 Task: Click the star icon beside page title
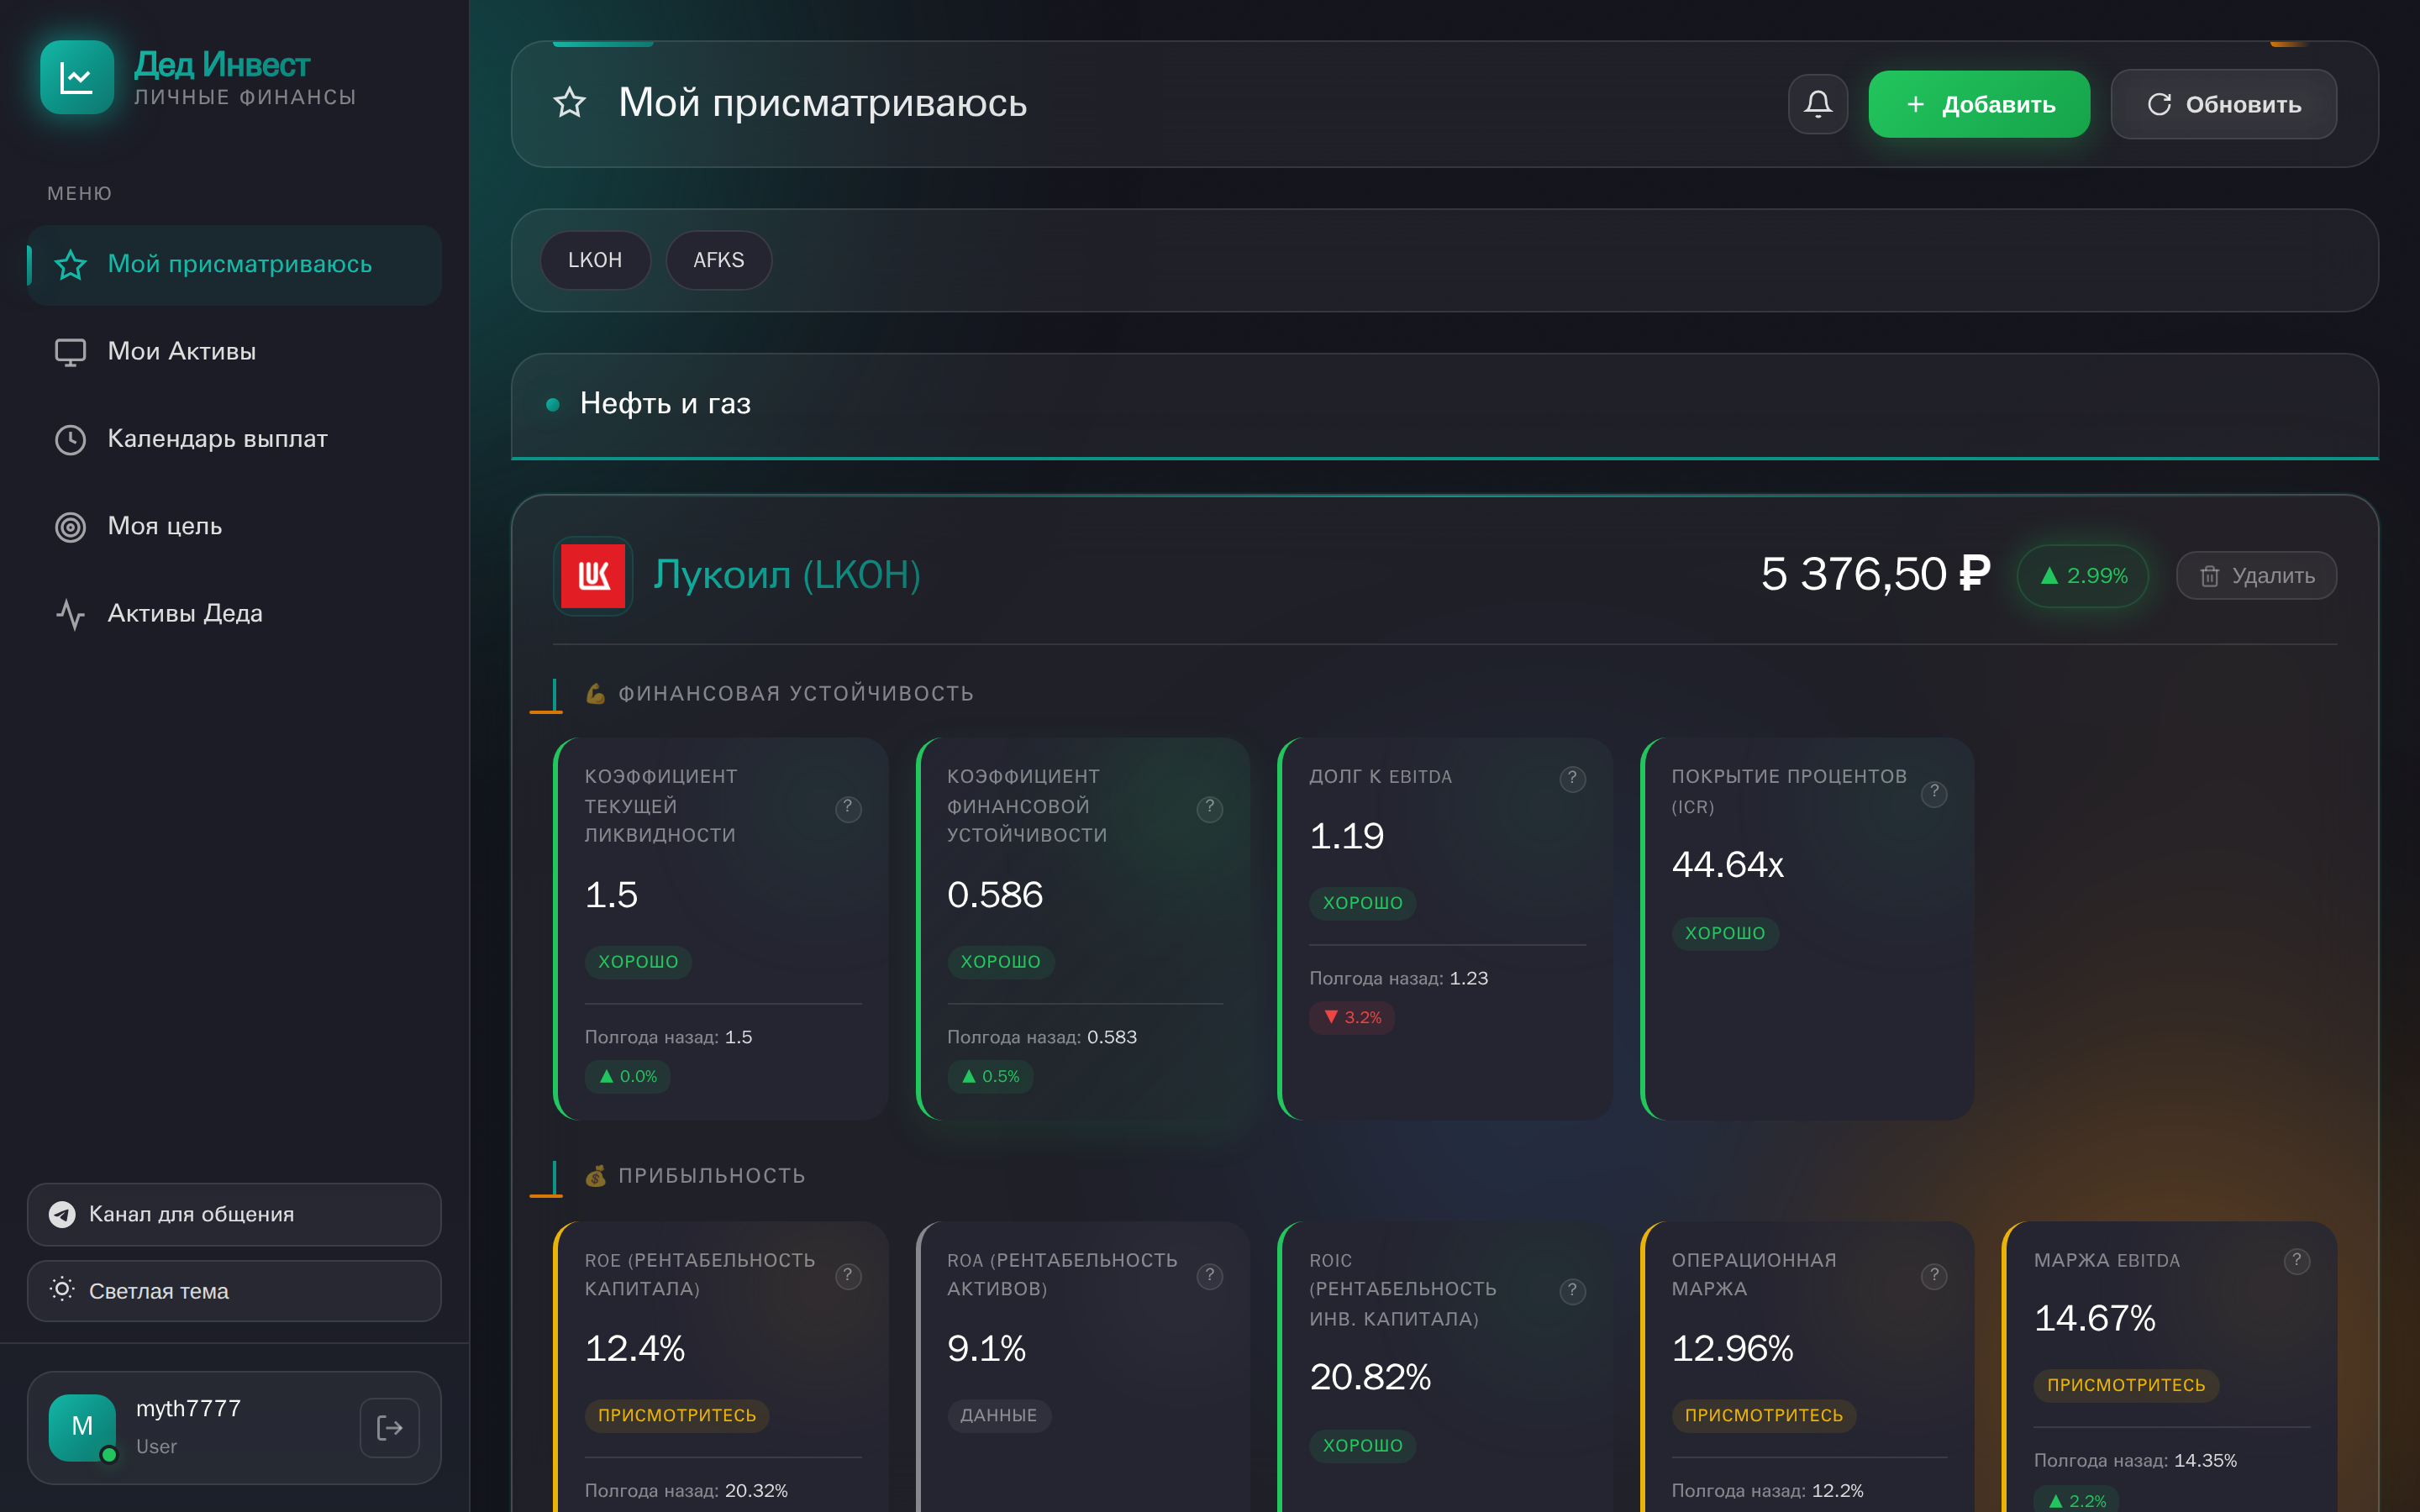click(570, 103)
